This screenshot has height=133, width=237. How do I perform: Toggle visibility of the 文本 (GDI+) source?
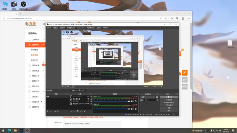[x=88, y=97]
